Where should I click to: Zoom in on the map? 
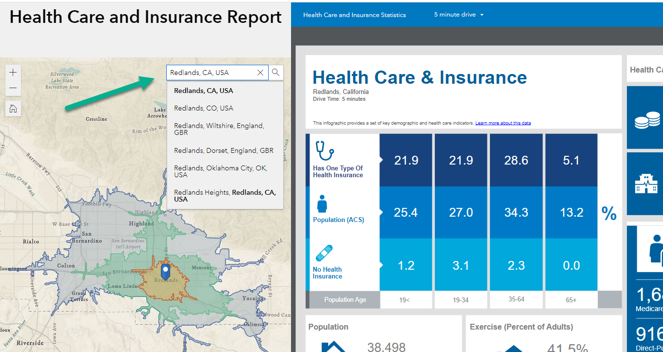tap(13, 73)
